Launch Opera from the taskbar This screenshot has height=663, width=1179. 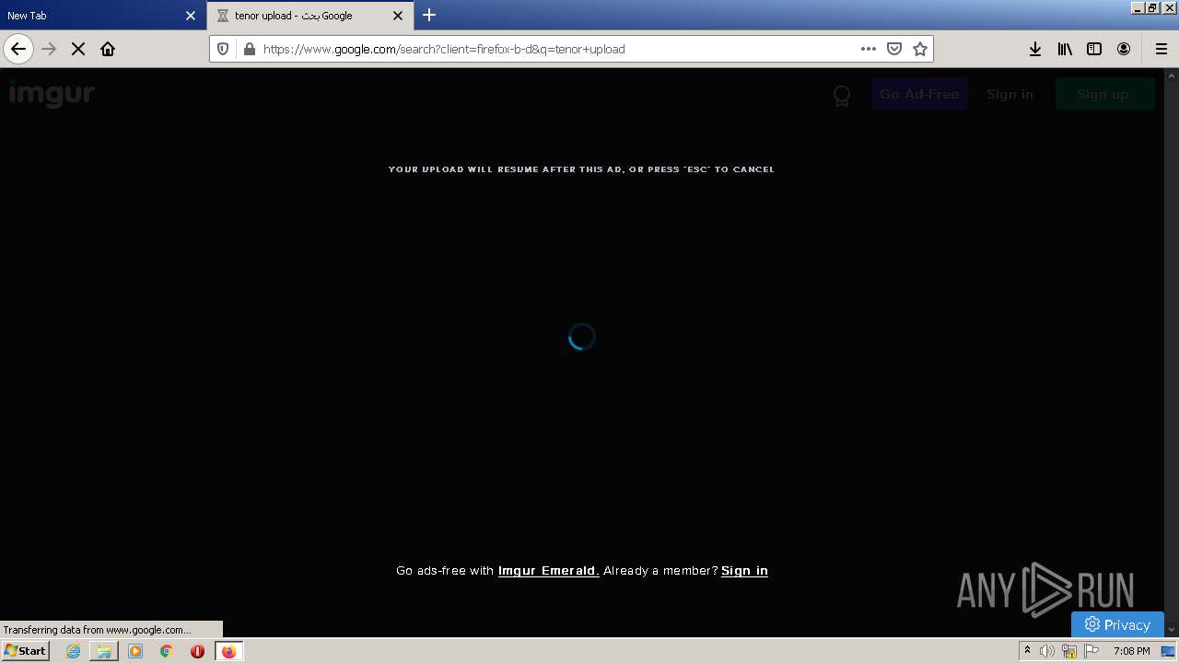197,651
